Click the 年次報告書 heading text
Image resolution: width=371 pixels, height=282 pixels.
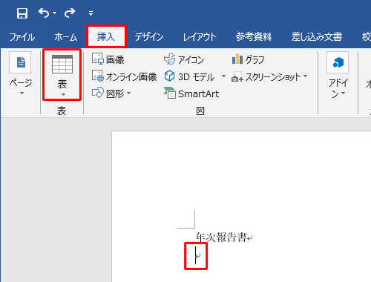[x=221, y=237]
